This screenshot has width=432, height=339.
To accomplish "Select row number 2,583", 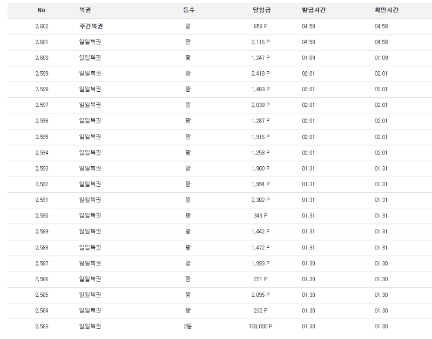I will click(x=42, y=326).
